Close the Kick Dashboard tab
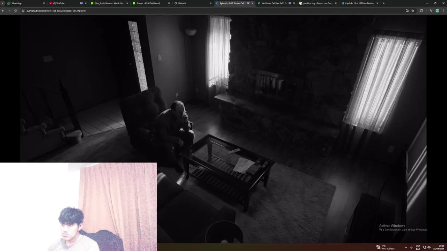Viewport: 447px width, 251px height. (x=169, y=3)
